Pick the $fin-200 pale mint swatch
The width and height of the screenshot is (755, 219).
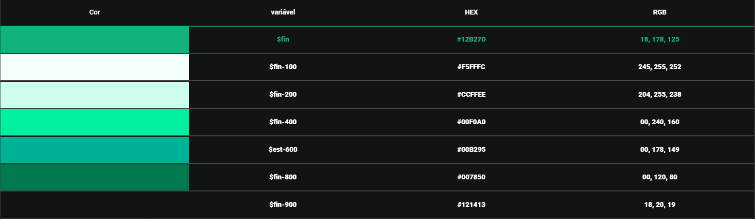coord(94,95)
